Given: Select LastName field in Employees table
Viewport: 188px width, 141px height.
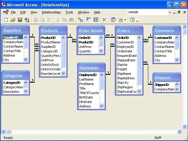Looking at the screenshot, I should pos(89,79).
